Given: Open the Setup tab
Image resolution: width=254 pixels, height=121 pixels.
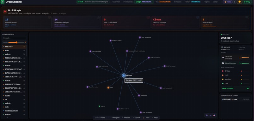Looking at the screenshot, I should [215, 2].
